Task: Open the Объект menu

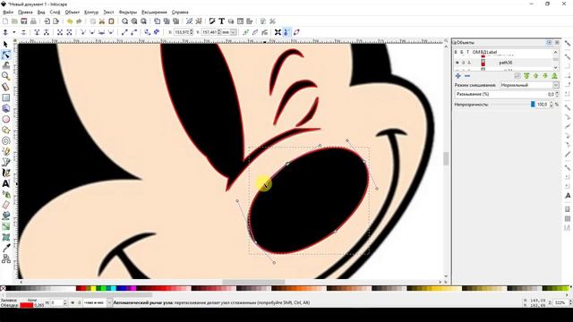Action: (73, 12)
